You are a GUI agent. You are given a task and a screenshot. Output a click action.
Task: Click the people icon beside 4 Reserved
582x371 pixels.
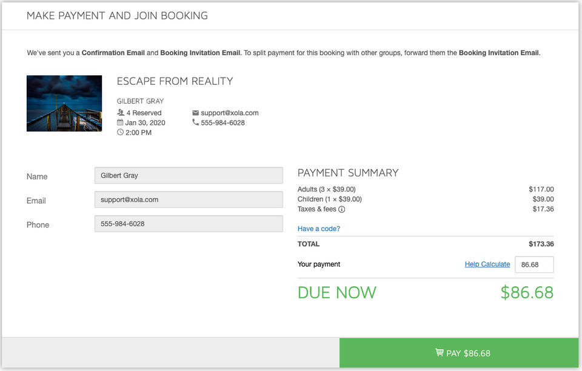[x=120, y=113]
